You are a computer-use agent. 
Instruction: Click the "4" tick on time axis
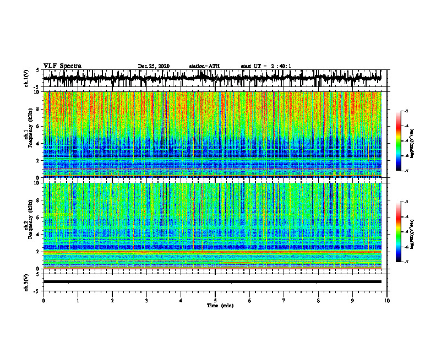pyautogui.click(x=181, y=301)
